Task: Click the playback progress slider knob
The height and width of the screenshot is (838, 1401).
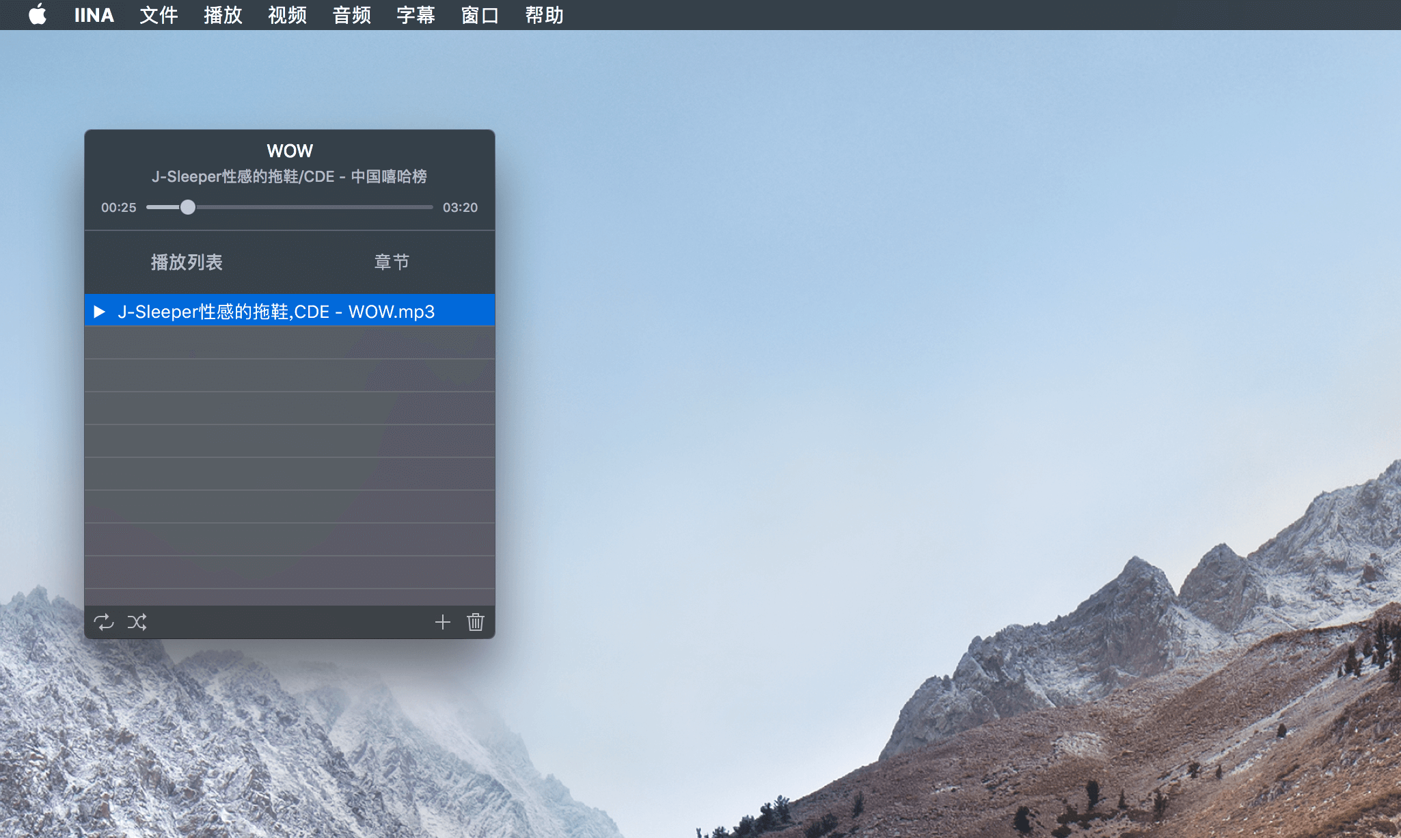Action: [x=188, y=207]
